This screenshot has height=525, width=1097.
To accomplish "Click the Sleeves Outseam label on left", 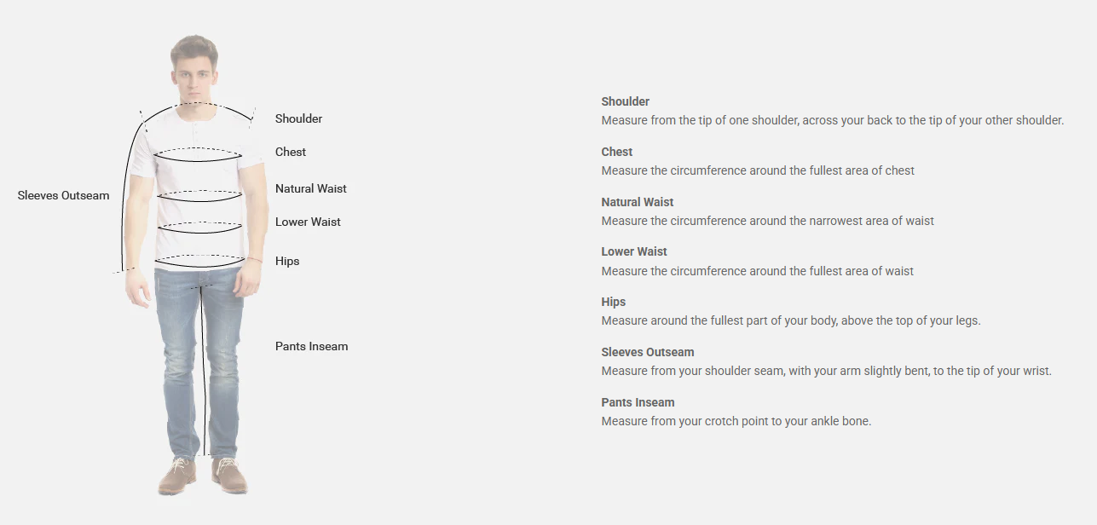I will coord(64,195).
